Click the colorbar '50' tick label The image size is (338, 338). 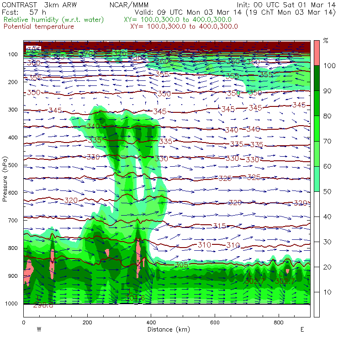[327, 192]
